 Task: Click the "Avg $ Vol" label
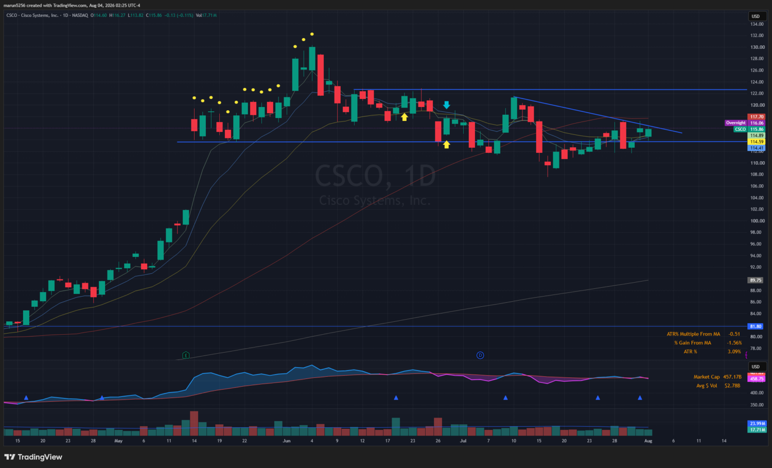(x=707, y=386)
